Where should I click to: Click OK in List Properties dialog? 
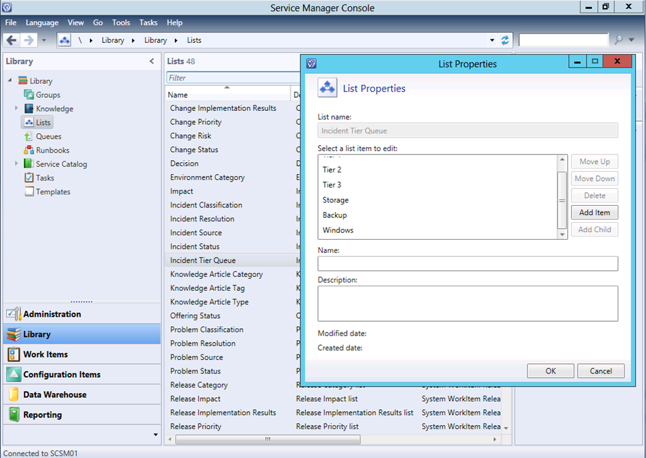click(x=550, y=371)
